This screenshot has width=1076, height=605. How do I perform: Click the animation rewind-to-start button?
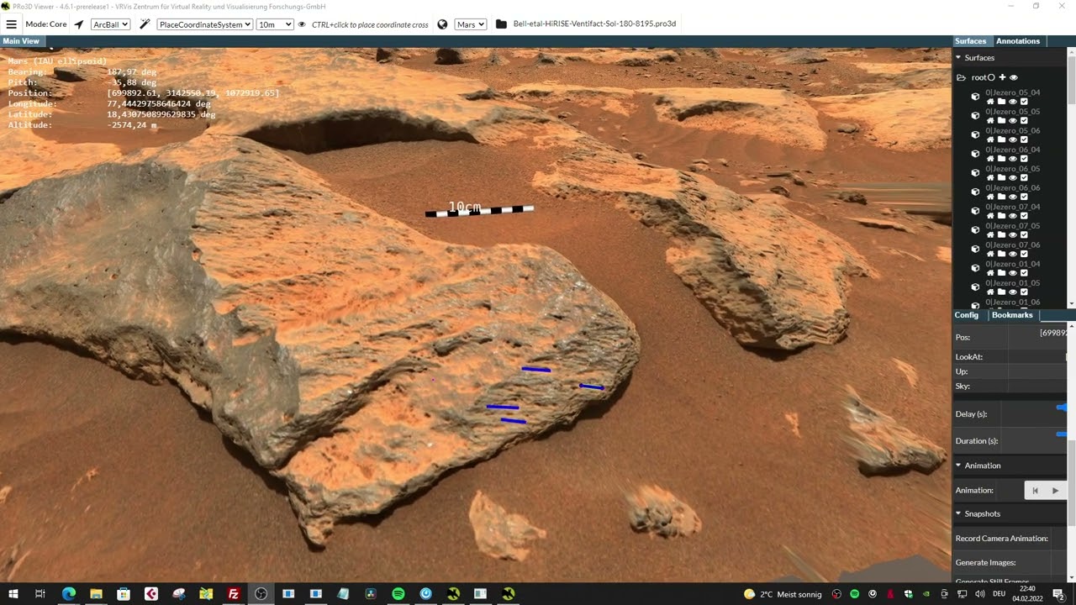pos(1035,490)
